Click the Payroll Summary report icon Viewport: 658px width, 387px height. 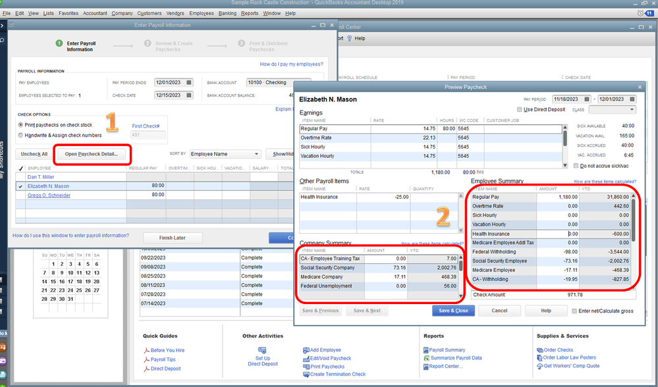[x=426, y=350]
